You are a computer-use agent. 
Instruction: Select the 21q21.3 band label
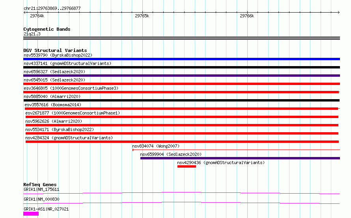(x=32, y=34)
